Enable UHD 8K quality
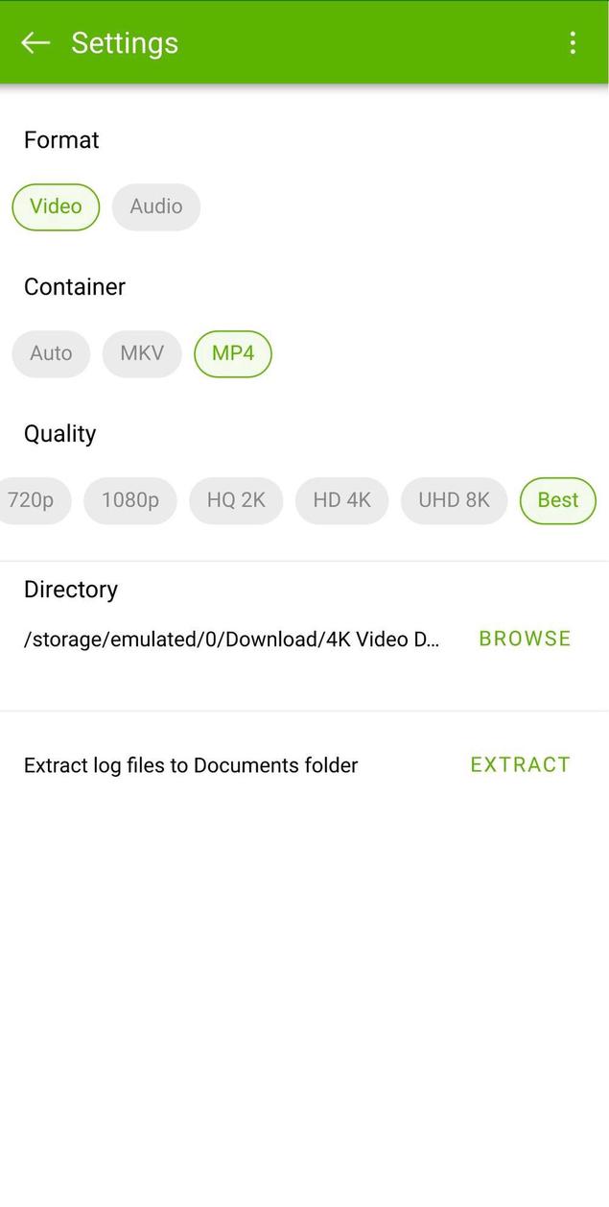 pyautogui.click(x=453, y=500)
